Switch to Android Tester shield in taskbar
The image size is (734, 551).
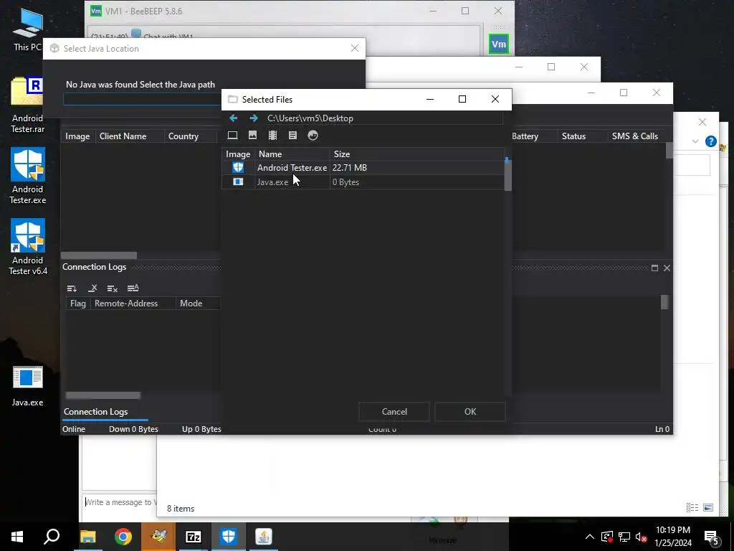[229, 537]
